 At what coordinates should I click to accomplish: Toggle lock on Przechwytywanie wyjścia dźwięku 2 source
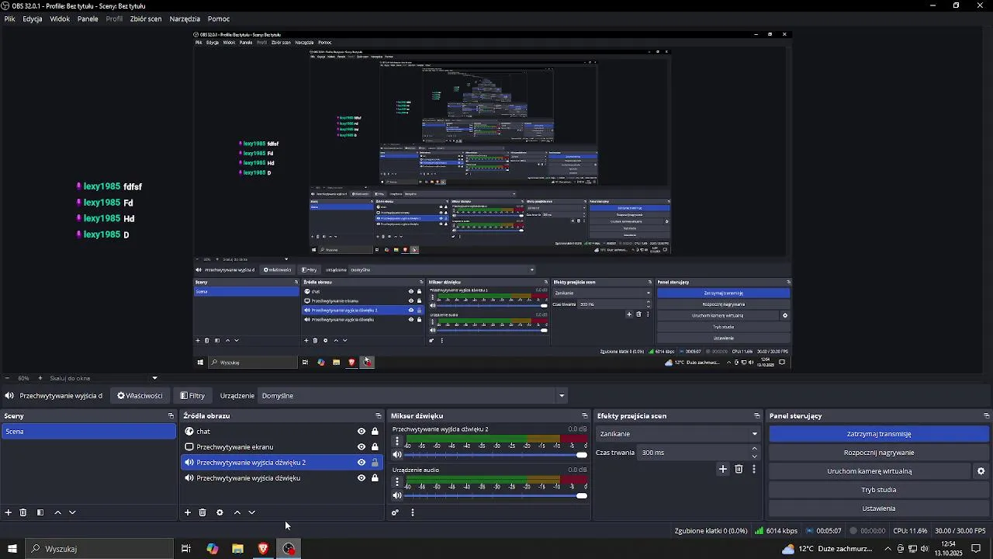[375, 463]
